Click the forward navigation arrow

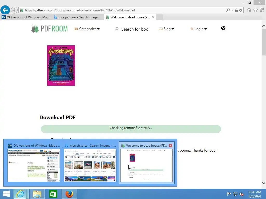tap(14, 10)
